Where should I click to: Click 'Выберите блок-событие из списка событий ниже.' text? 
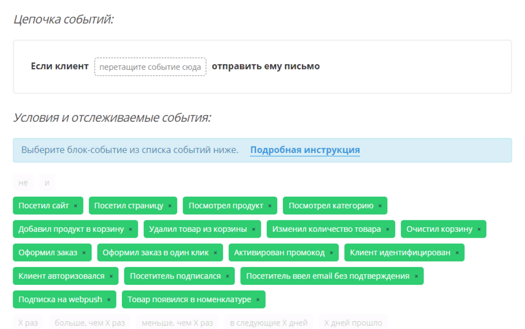(x=130, y=150)
